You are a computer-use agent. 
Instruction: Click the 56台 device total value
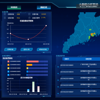[18, 18]
